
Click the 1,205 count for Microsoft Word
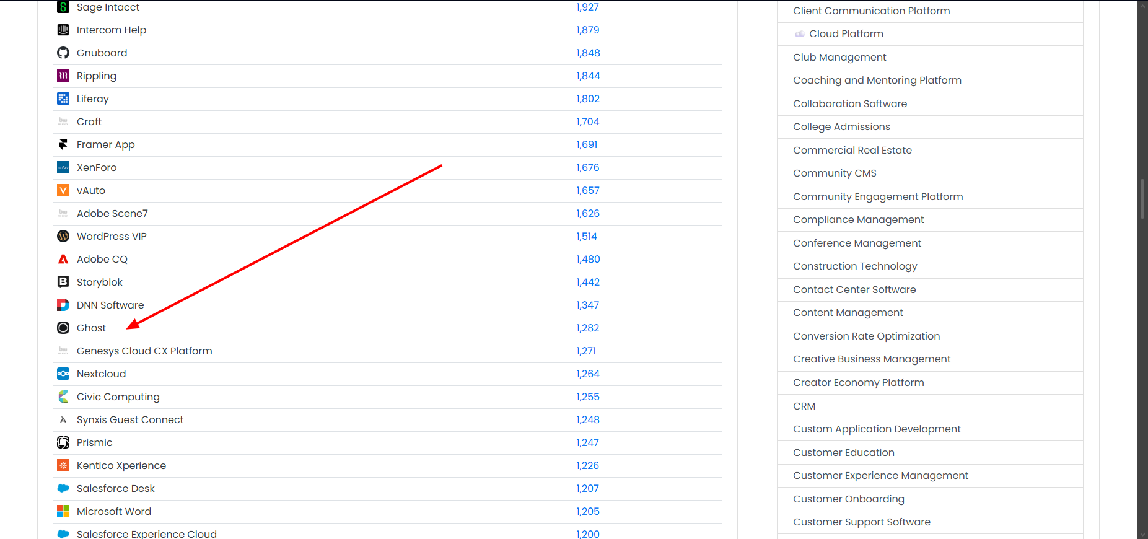(x=588, y=511)
